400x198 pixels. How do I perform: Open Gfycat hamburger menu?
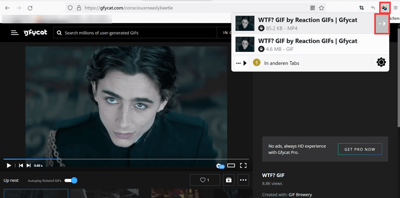[15, 32]
